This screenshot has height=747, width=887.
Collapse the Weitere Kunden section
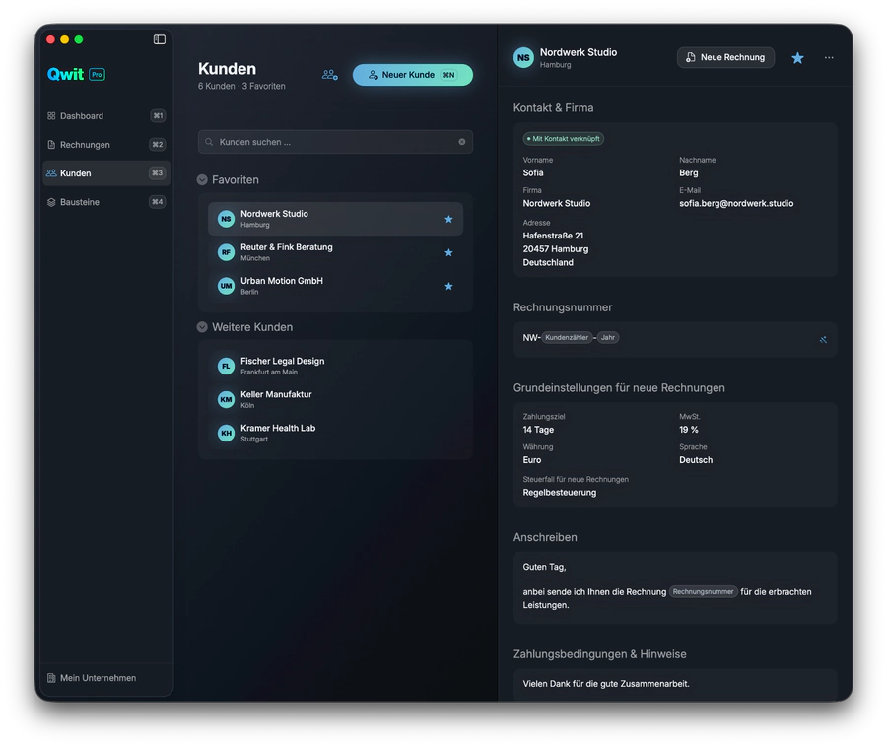202,327
